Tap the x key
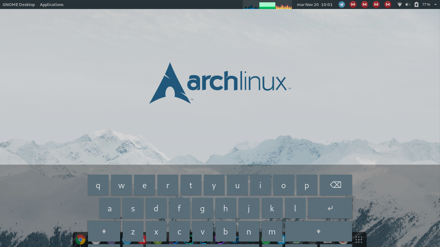The image size is (440, 247). [x=156, y=231]
